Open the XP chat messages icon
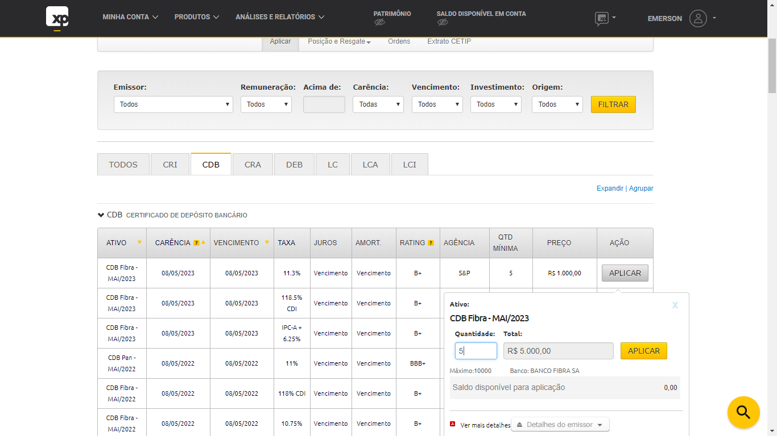The height and width of the screenshot is (436, 777). [x=602, y=19]
